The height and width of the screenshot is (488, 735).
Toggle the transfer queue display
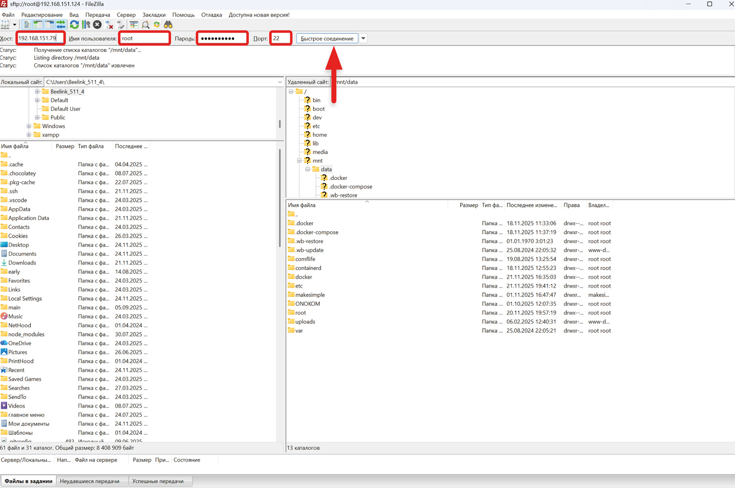point(61,24)
